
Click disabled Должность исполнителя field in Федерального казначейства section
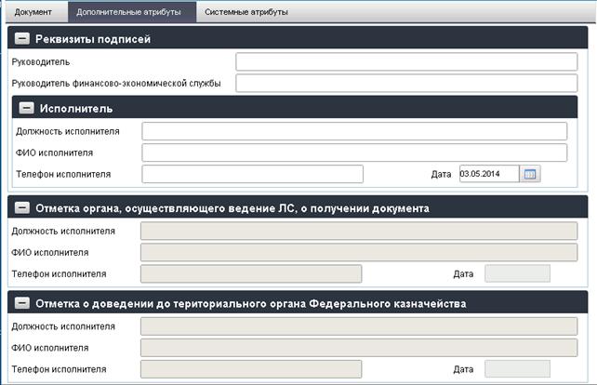(x=359, y=326)
